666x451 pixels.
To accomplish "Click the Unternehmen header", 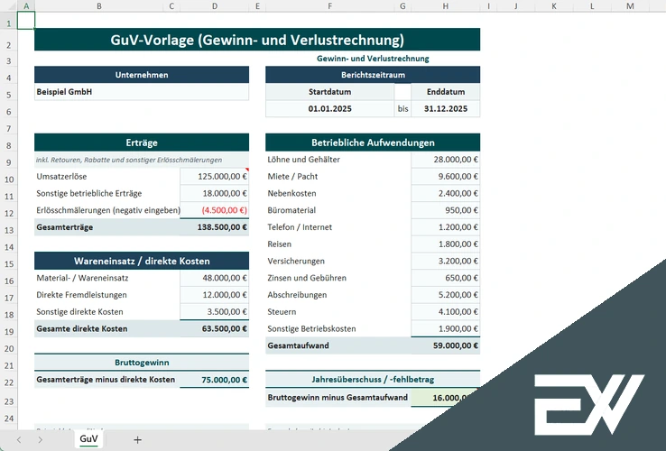I will click(142, 75).
